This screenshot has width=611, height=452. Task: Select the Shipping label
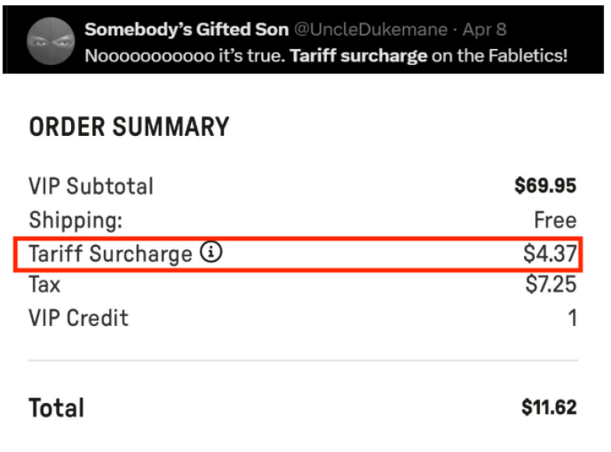tap(76, 221)
